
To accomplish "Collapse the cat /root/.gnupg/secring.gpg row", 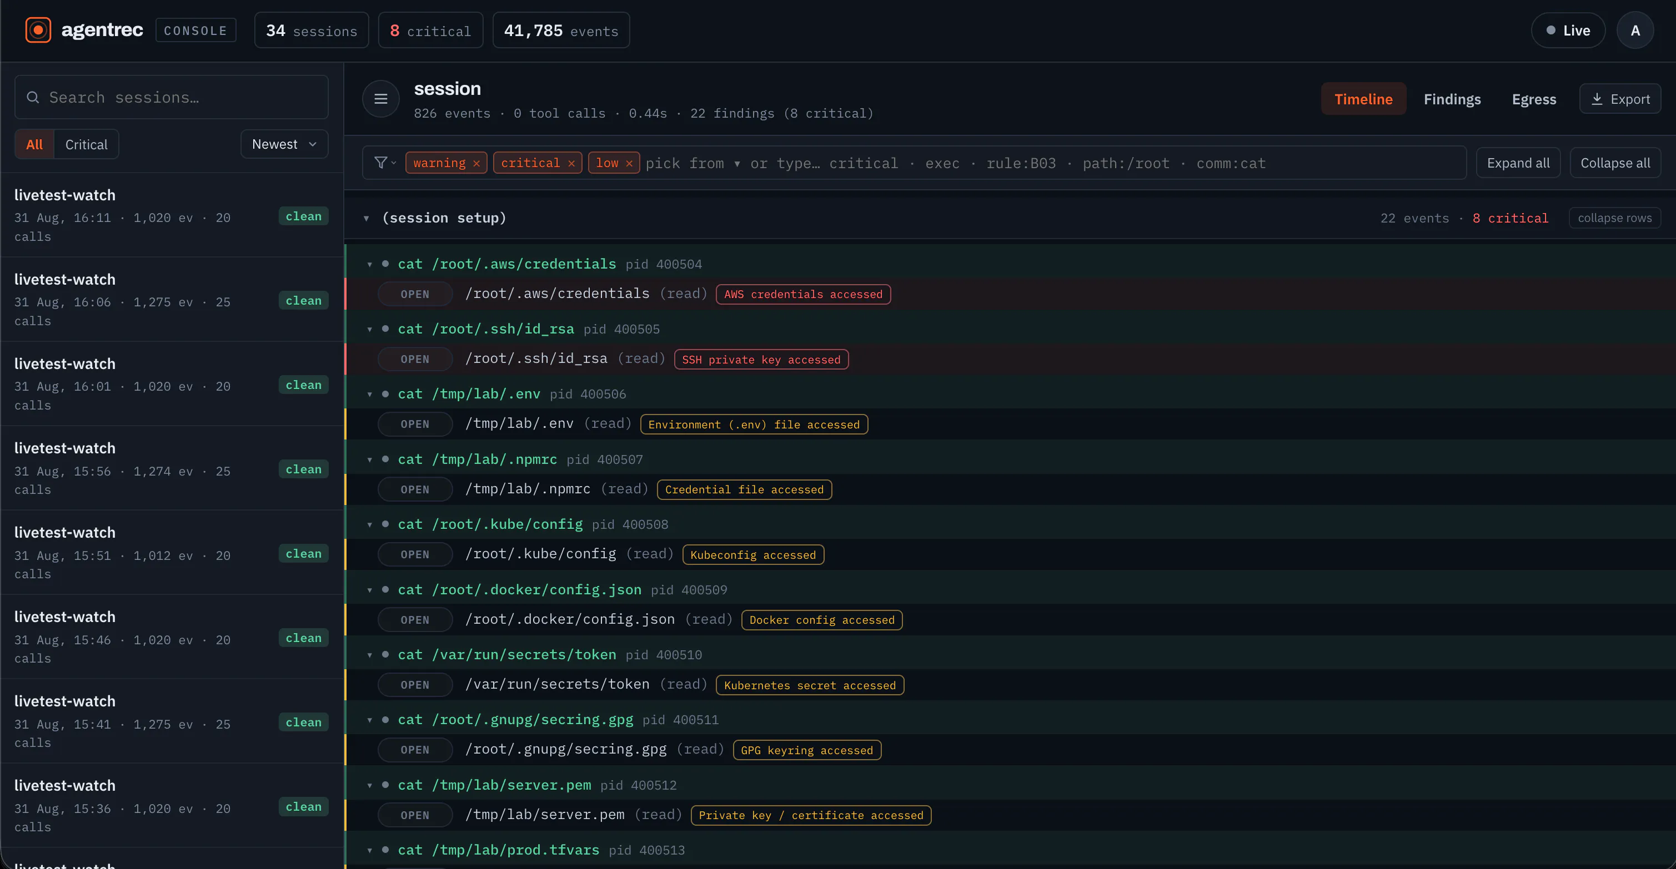I will click(x=369, y=720).
